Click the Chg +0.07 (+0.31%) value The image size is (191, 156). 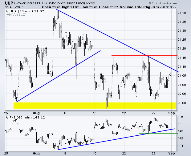(158, 7)
